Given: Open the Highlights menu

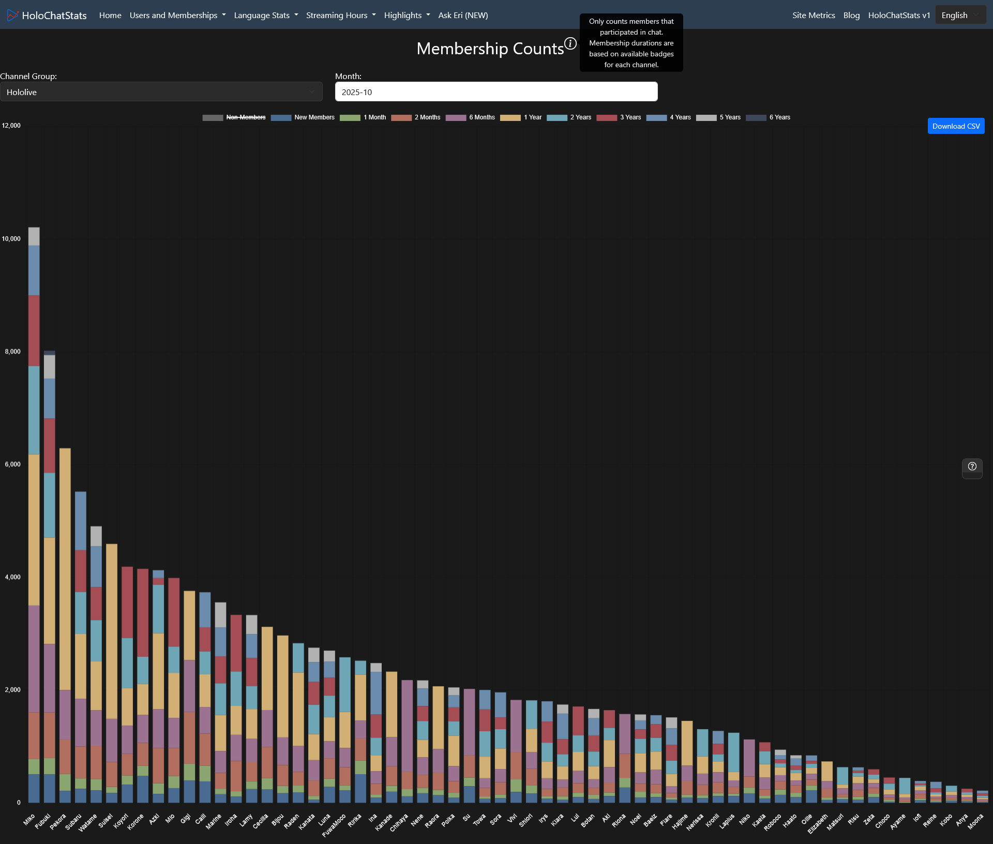Looking at the screenshot, I should [x=407, y=15].
